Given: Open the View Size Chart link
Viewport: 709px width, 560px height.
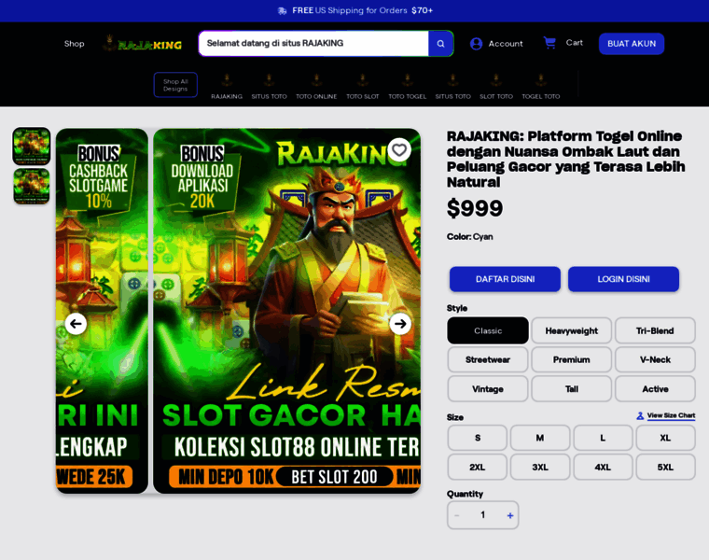Looking at the screenshot, I should click(x=671, y=415).
